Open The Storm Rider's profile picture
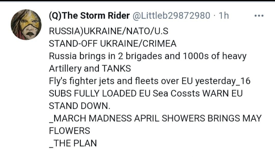This screenshot has height=157, width=275. point(26,24)
